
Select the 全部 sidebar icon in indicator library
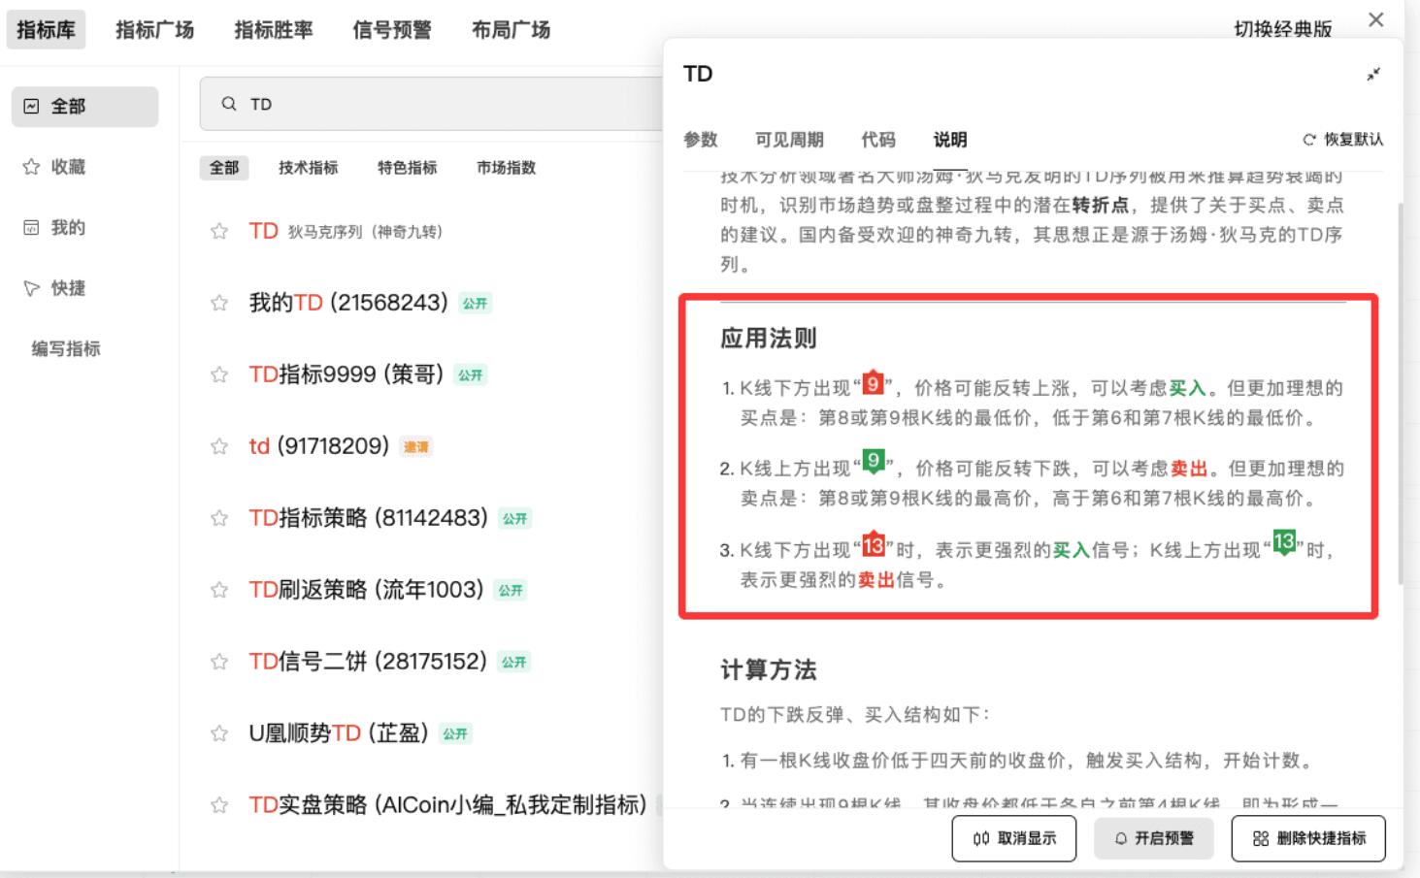coord(30,106)
